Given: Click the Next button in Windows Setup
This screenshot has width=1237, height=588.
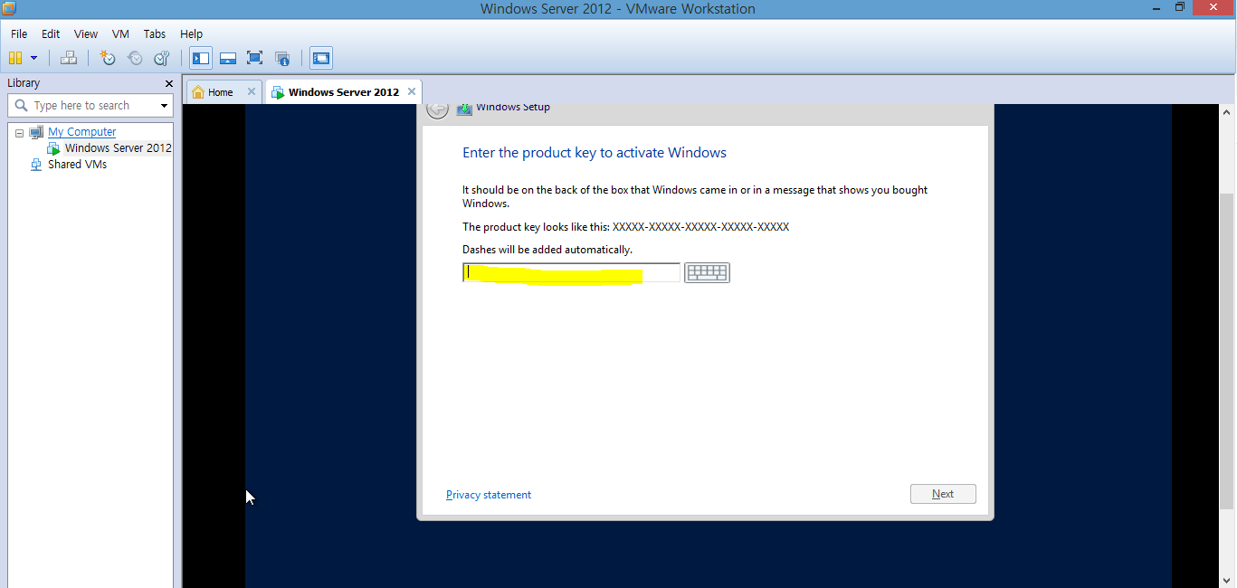Looking at the screenshot, I should click(943, 494).
